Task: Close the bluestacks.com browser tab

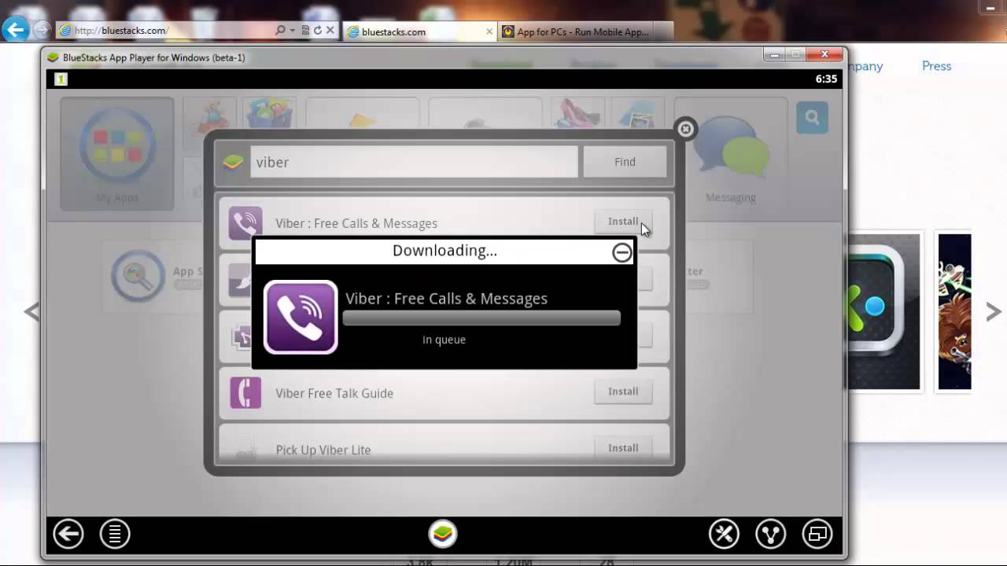Action: pyautogui.click(x=489, y=31)
